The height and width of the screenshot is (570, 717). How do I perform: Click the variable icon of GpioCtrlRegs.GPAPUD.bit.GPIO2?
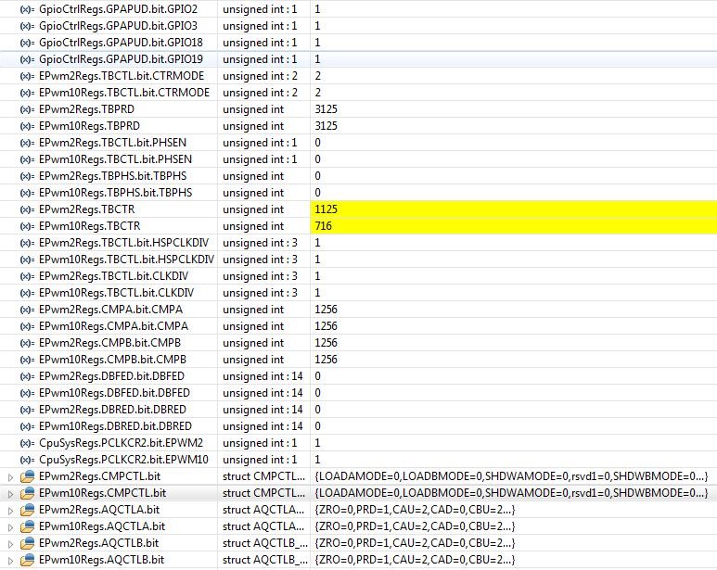[28, 9]
